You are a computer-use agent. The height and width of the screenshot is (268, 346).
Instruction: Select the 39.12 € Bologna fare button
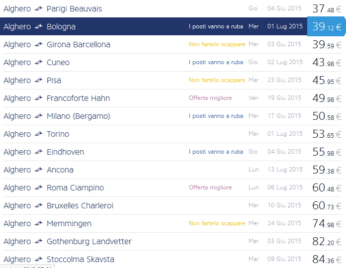click(326, 26)
